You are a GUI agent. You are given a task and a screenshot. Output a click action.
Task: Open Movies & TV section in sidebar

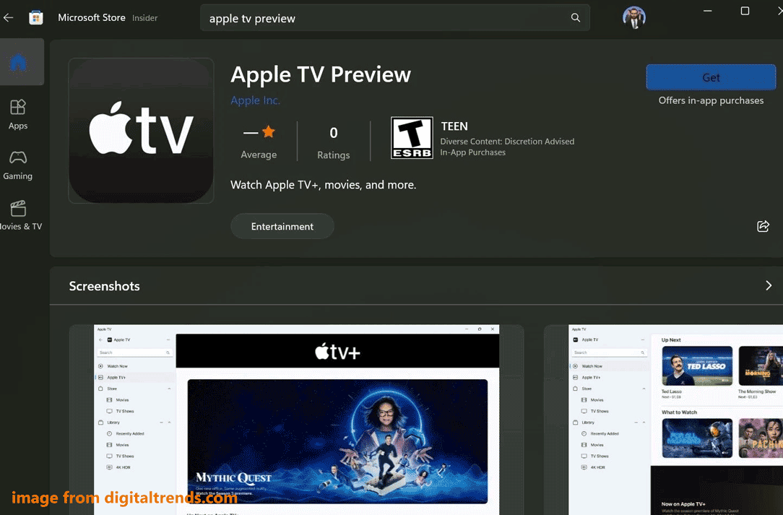click(19, 215)
